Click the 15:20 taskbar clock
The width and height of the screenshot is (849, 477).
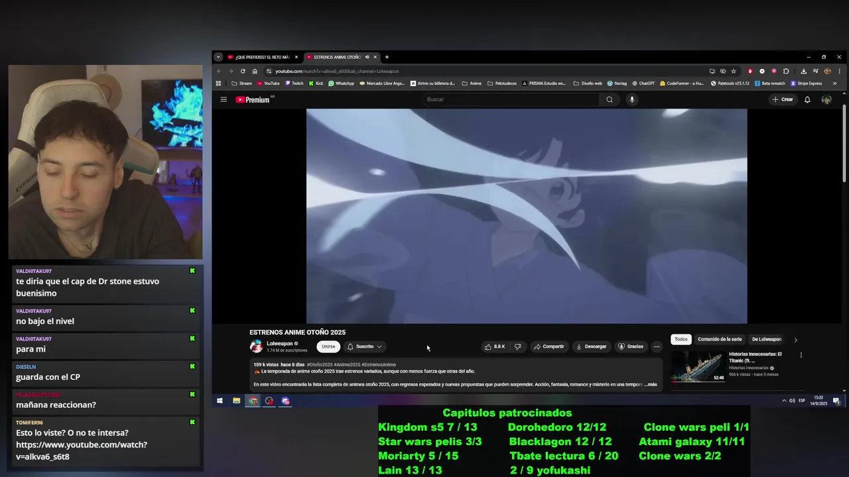pos(818,401)
